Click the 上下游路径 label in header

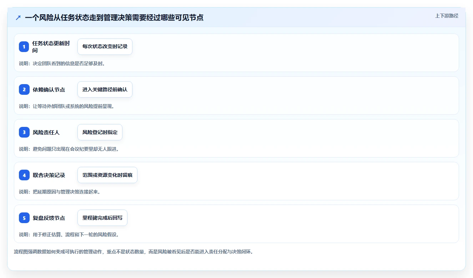coord(447,16)
